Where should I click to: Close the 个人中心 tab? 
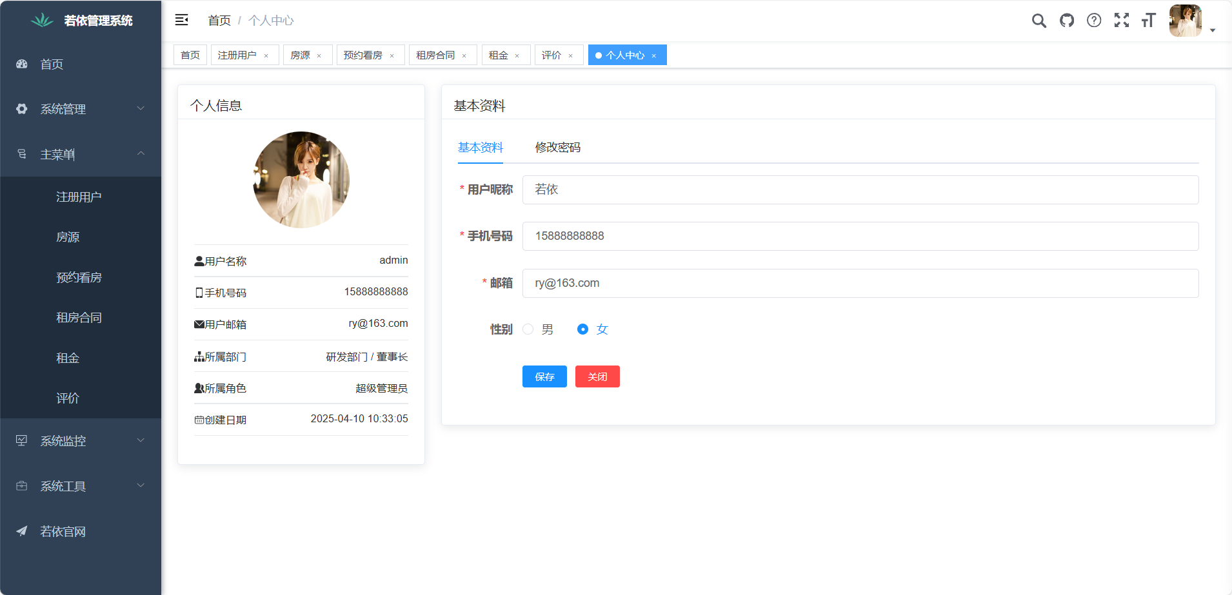click(x=653, y=55)
